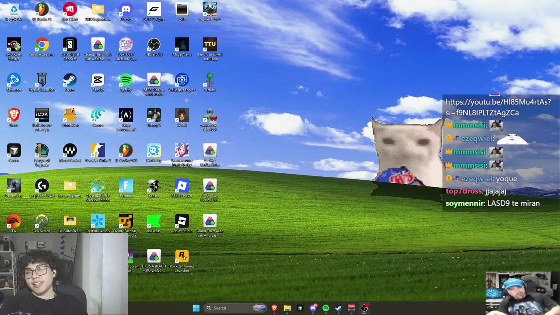The height and width of the screenshot is (315, 560).
Task: Open AMD Ryzen Master shortcut
Action: (x=14, y=49)
